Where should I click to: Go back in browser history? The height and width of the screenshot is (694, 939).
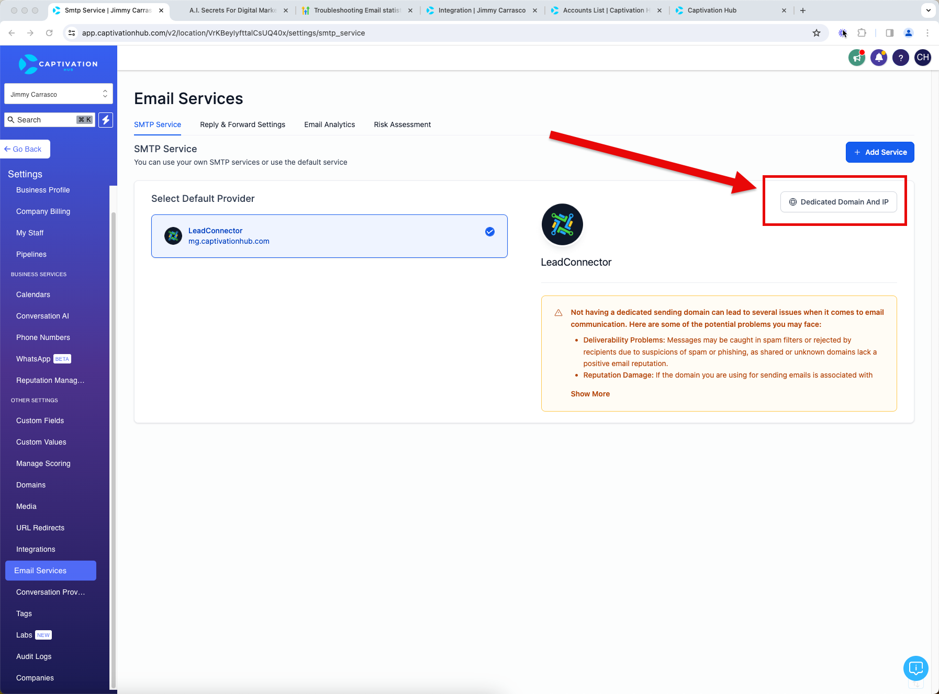click(12, 33)
